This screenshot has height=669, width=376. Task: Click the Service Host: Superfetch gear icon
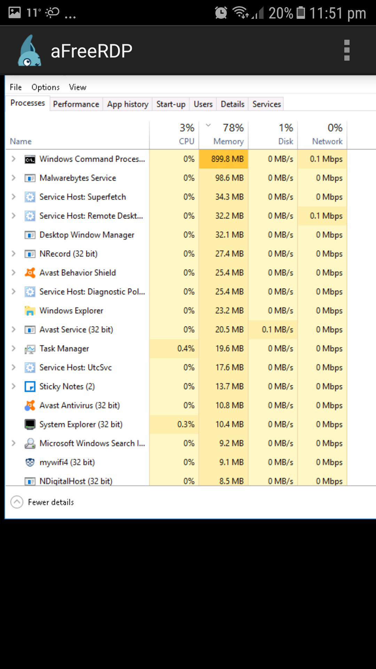click(x=30, y=197)
